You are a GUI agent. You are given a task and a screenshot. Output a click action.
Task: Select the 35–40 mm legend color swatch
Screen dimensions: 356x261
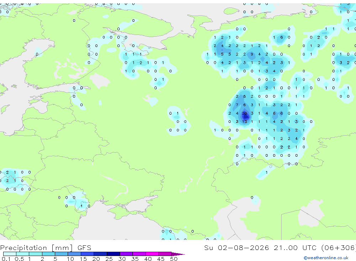(x=139, y=254)
